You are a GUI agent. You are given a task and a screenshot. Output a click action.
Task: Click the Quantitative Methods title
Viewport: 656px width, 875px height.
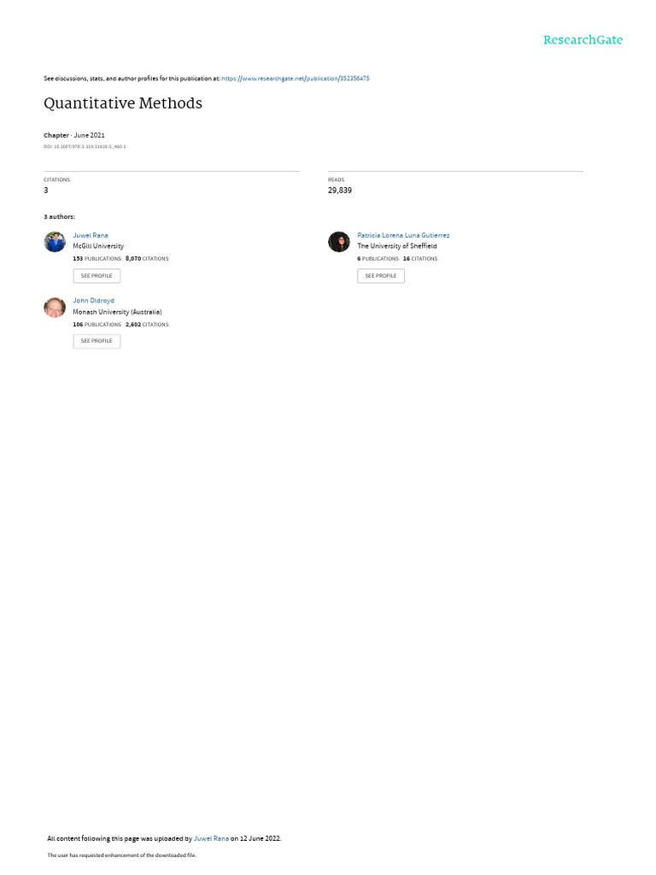tap(123, 103)
